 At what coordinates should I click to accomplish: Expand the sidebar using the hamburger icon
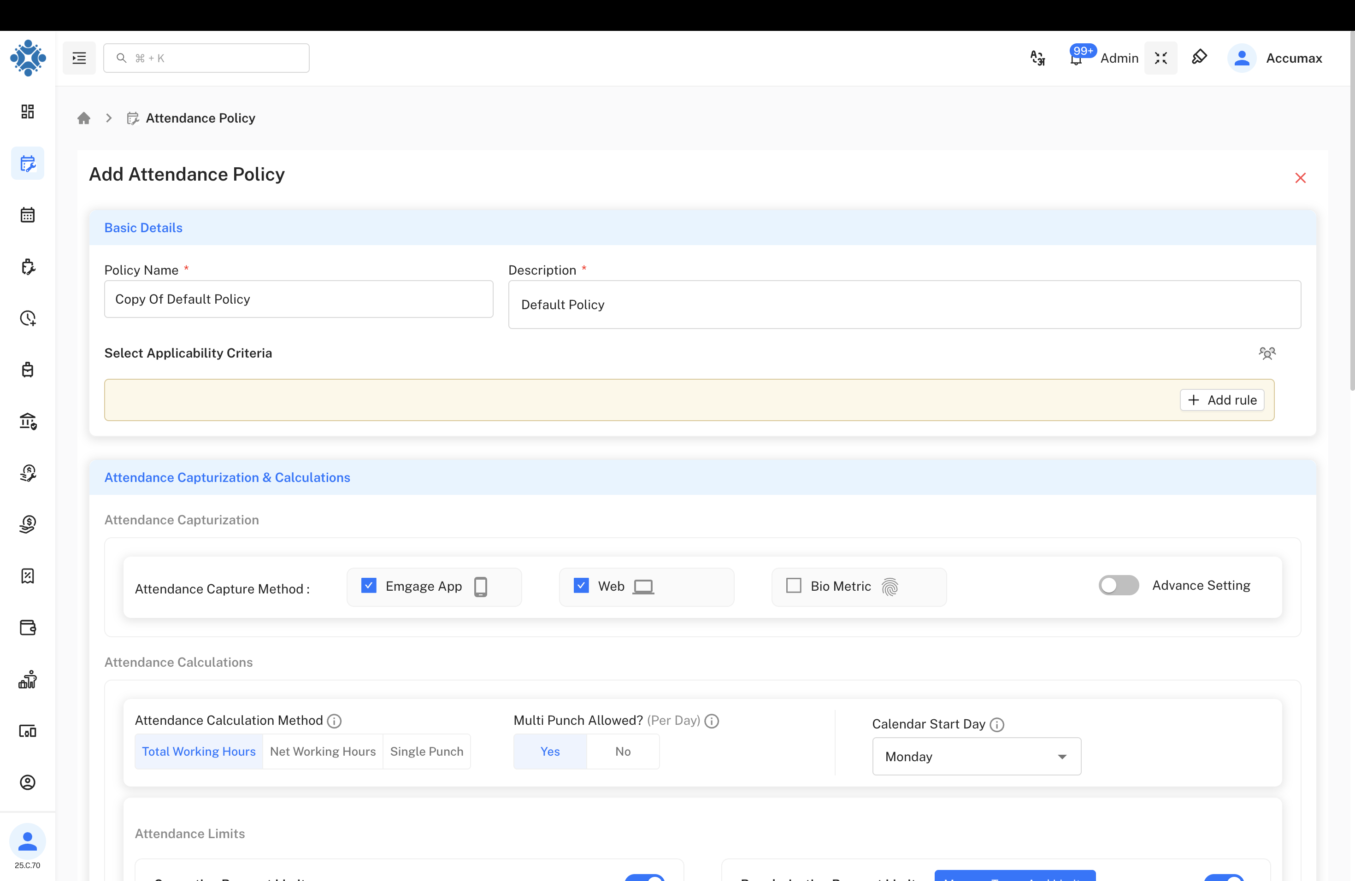click(79, 58)
